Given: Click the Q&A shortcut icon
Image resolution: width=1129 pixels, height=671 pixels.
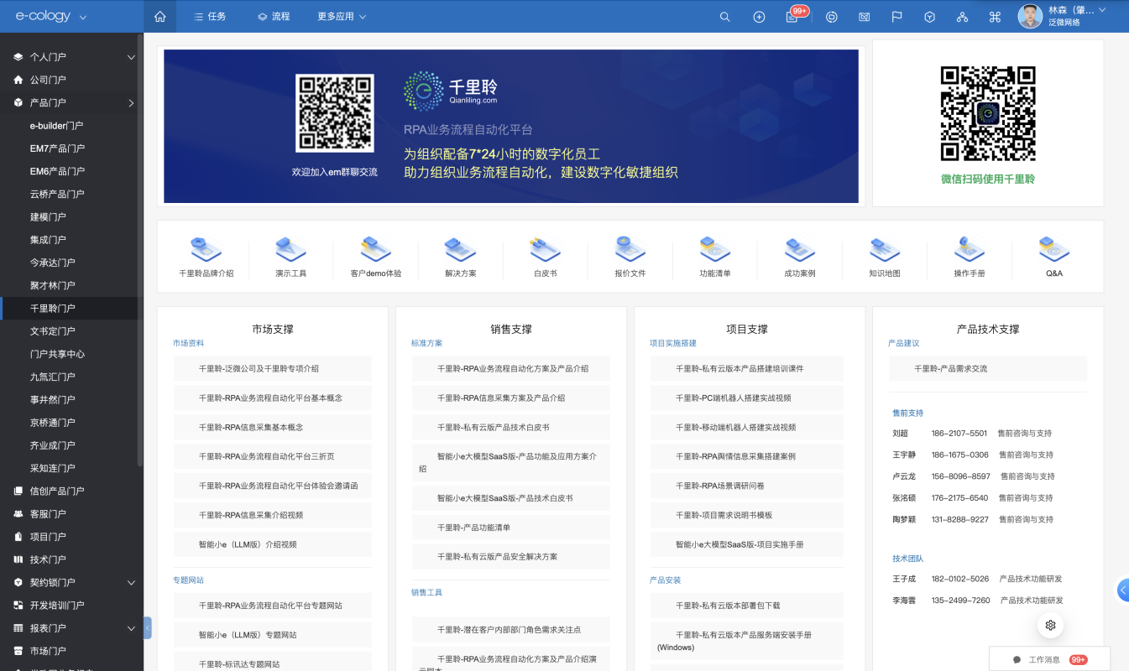Looking at the screenshot, I should [1053, 250].
